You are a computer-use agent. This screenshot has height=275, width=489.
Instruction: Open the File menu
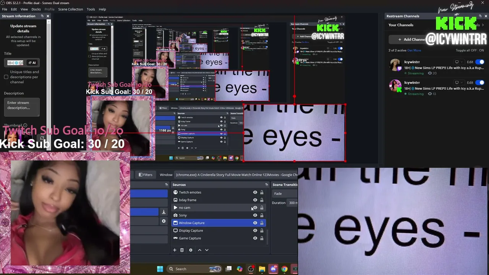5,9
